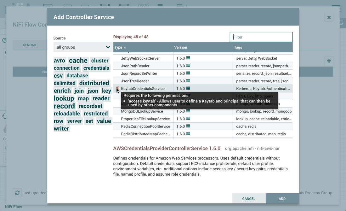Click version list icon for RedisConnectionPoolService
The image size is (346, 211).
pos(188,126)
